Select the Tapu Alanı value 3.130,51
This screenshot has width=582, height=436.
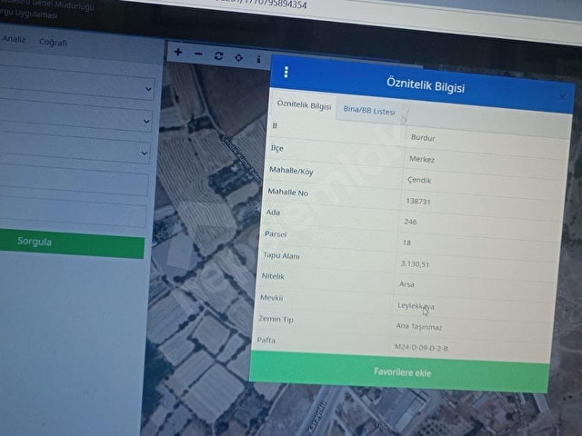(x=415, y=264)
